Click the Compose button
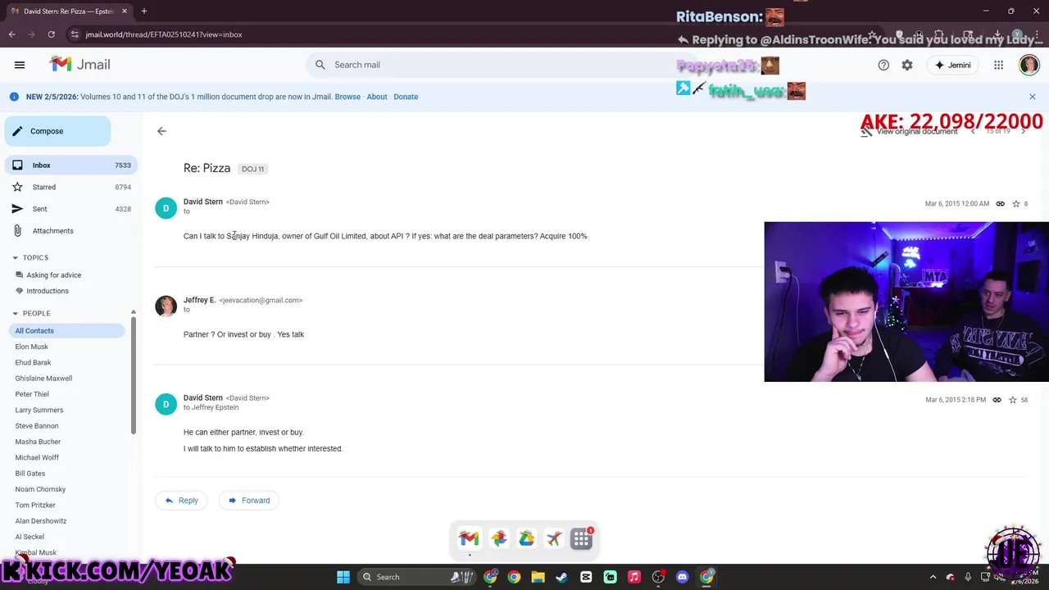The width and height of the screenshot is (1049, 590). 57,131
